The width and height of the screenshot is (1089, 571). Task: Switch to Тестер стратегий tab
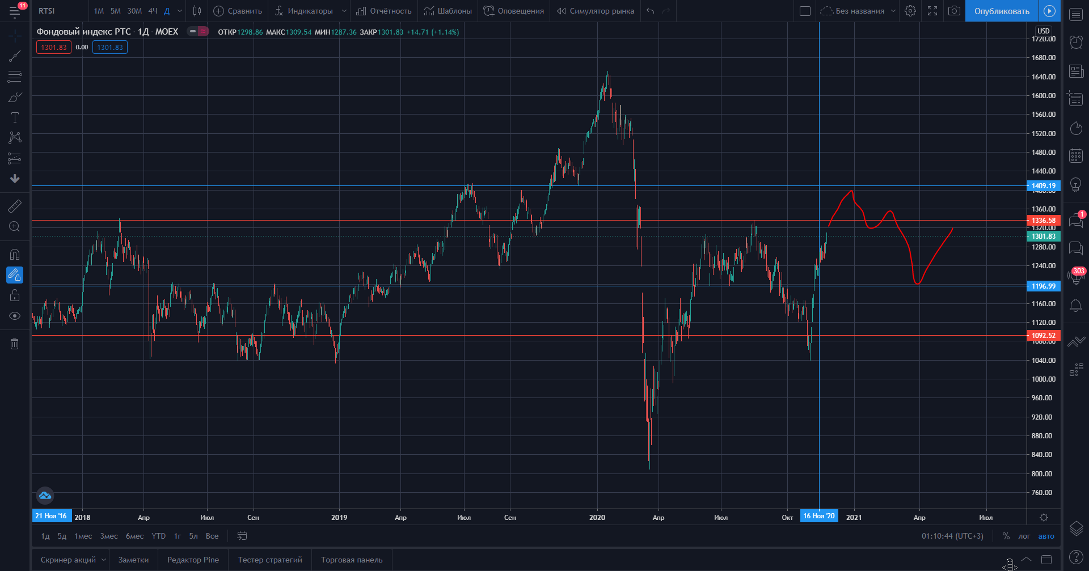(x=270, y=560)
